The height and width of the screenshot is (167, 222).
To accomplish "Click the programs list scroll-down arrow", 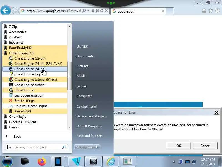I will click(x=70, y=127).
